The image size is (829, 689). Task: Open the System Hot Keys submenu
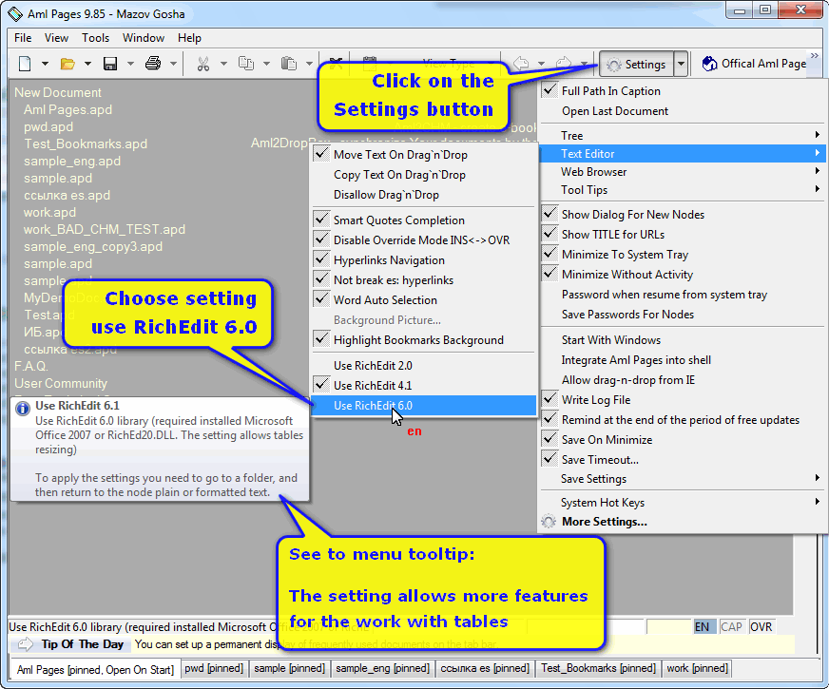pos(682,503)
